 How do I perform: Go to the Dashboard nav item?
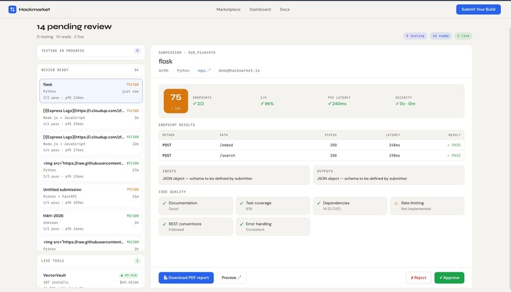point(260,10)
